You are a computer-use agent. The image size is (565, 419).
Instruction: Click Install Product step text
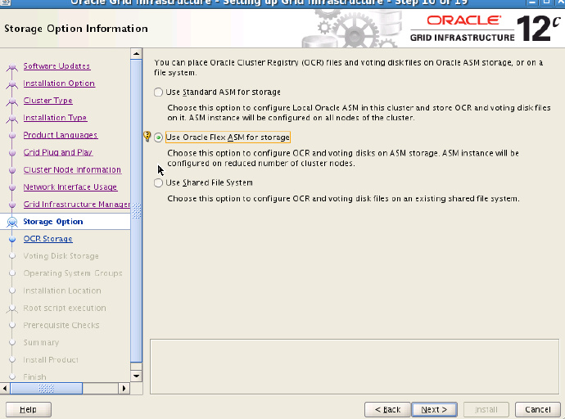[51, 359]
